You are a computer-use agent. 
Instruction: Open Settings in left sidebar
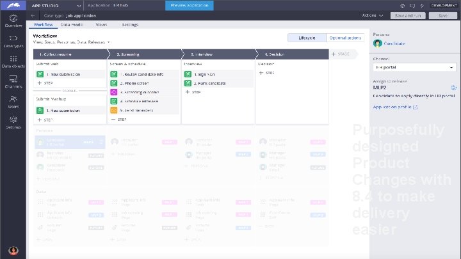13,122
